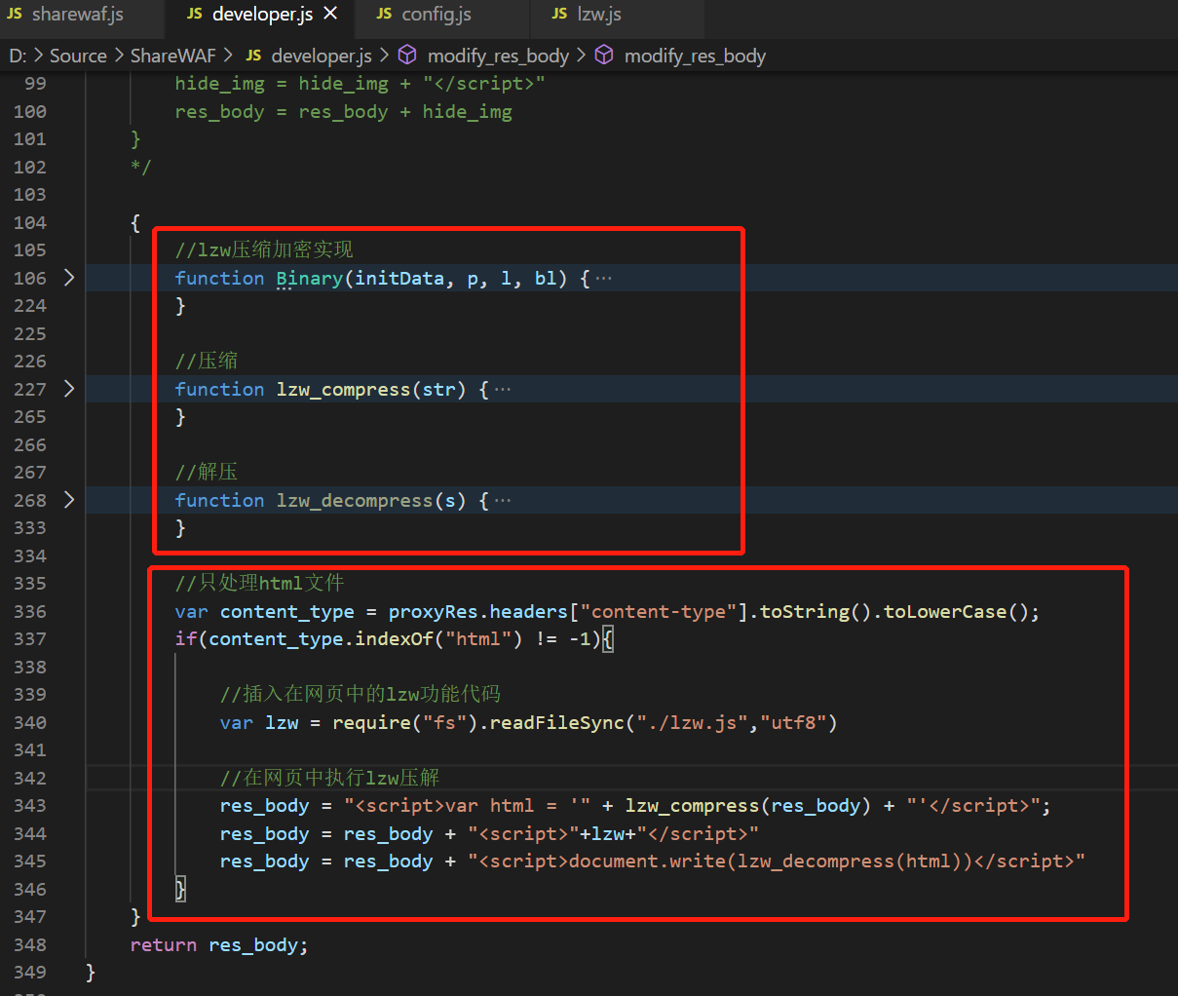Click line number 343
This screenshot has height=996, width=1178.
(30, 805)
